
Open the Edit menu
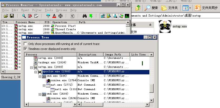click(15, 10)
